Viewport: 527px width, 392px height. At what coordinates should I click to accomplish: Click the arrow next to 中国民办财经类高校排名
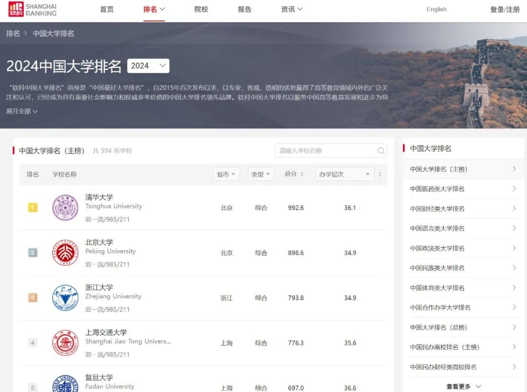click(x=514, y=367)
